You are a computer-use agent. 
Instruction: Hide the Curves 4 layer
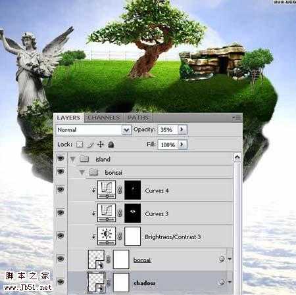tap(61, 189)
